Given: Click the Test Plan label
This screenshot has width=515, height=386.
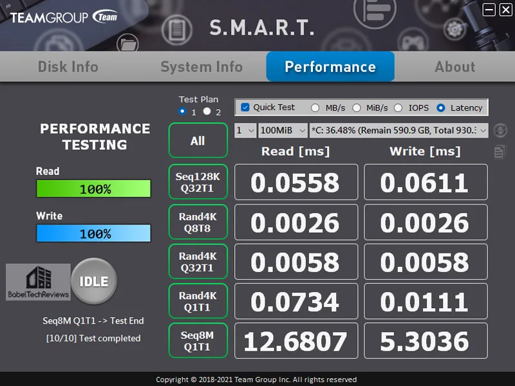Looking at the screenshot, I should point(198,100).
